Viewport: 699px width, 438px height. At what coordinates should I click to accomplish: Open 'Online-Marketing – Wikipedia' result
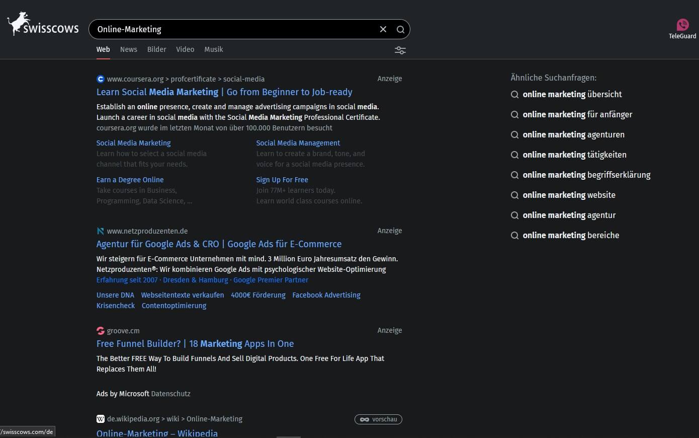pyautogui.click(x=157, y=433)
